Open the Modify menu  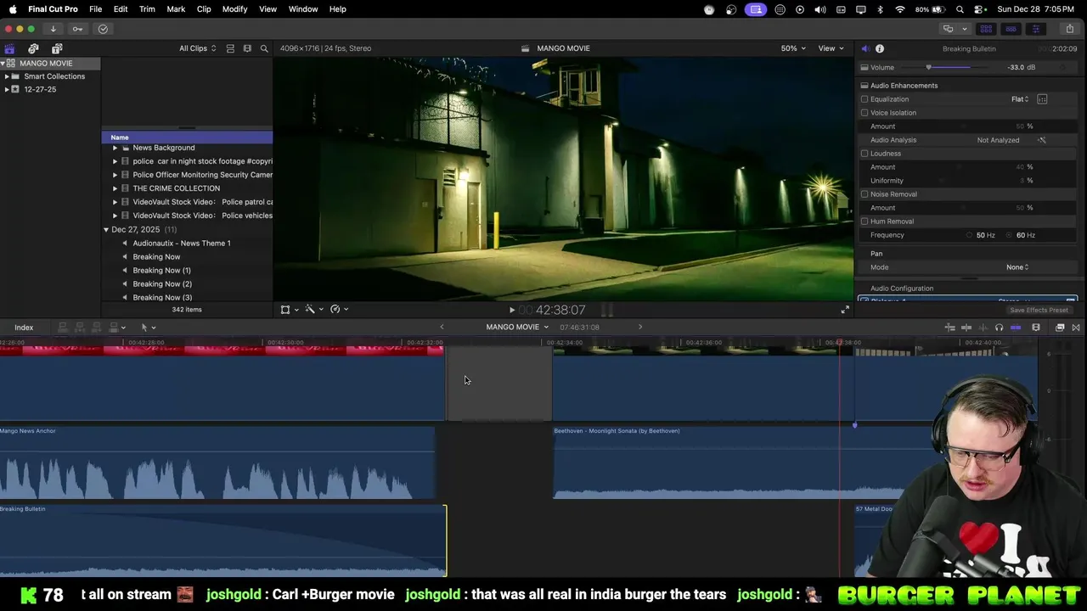(235, 9)
